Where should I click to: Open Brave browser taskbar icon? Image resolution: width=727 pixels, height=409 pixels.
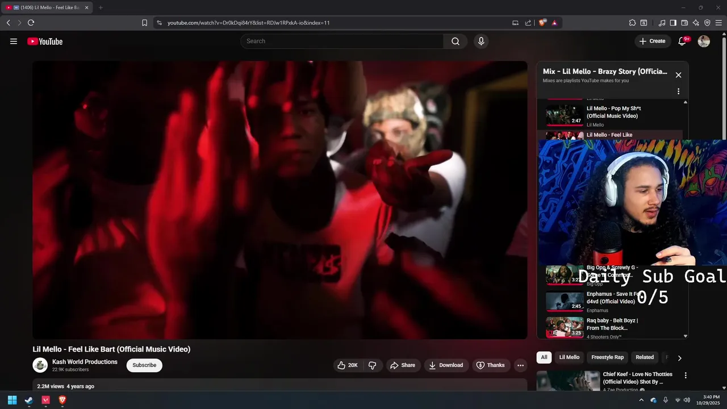point(62,400)
